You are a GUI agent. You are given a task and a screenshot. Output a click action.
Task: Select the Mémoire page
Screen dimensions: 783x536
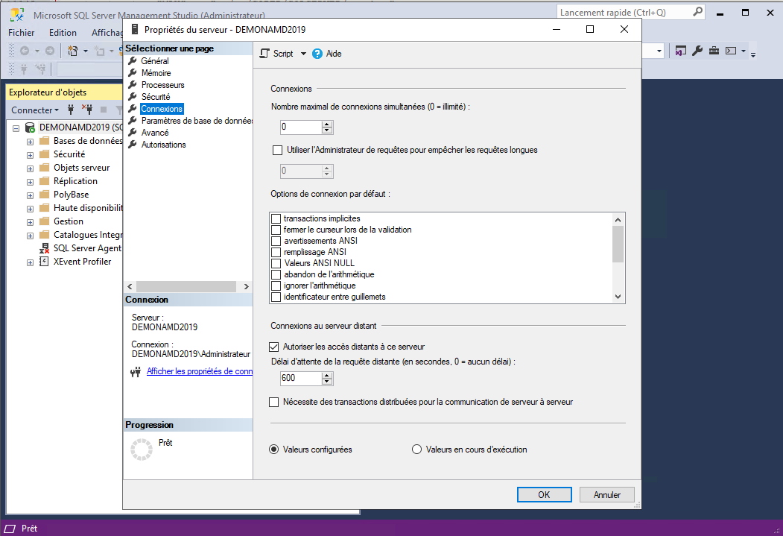tap(156, 73)
